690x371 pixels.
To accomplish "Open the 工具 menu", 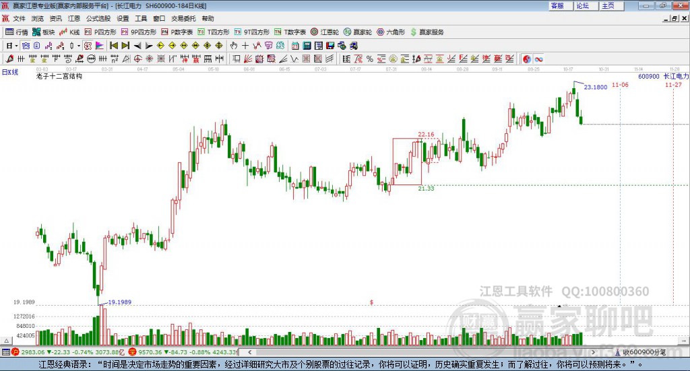I will pyautogui.click(x=141, y=18).
